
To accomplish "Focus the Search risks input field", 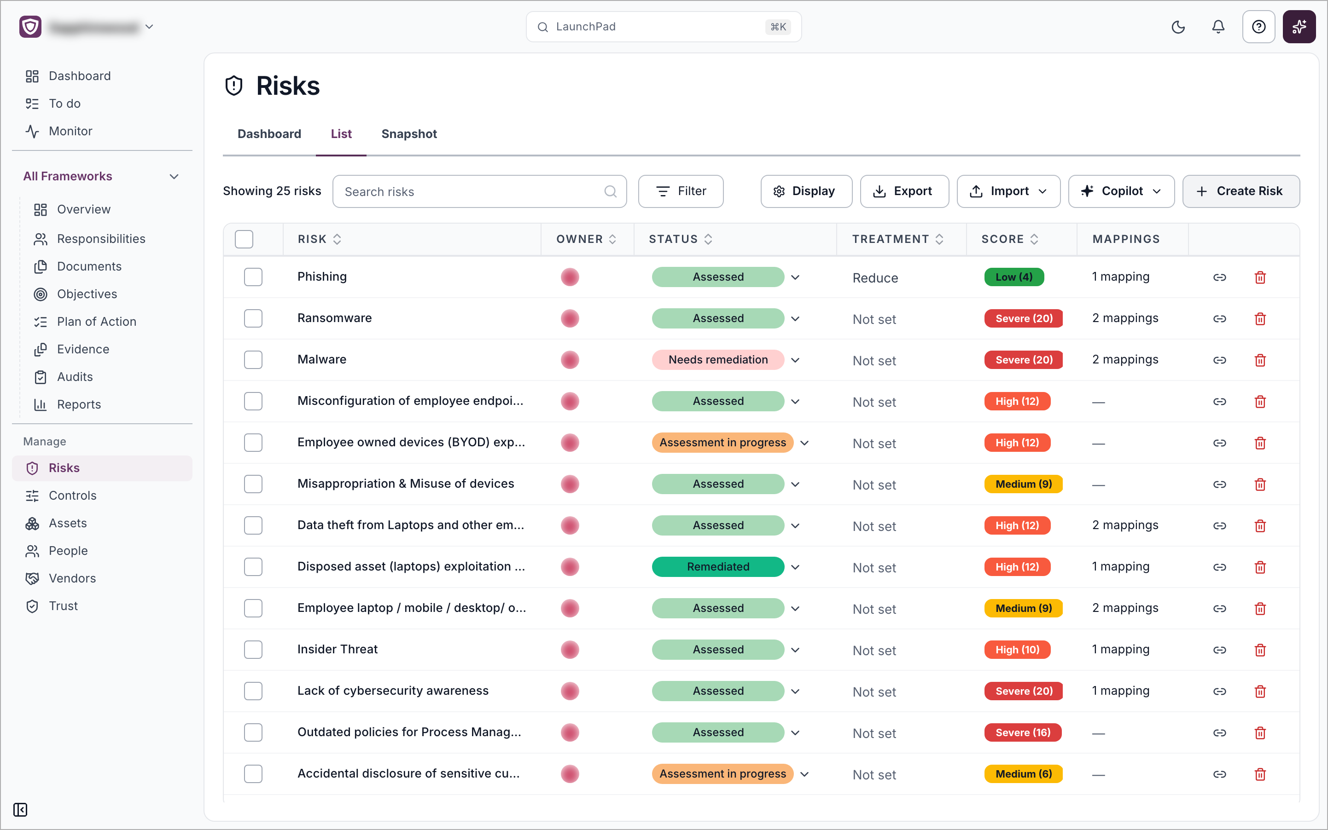I will pos(479,191).
